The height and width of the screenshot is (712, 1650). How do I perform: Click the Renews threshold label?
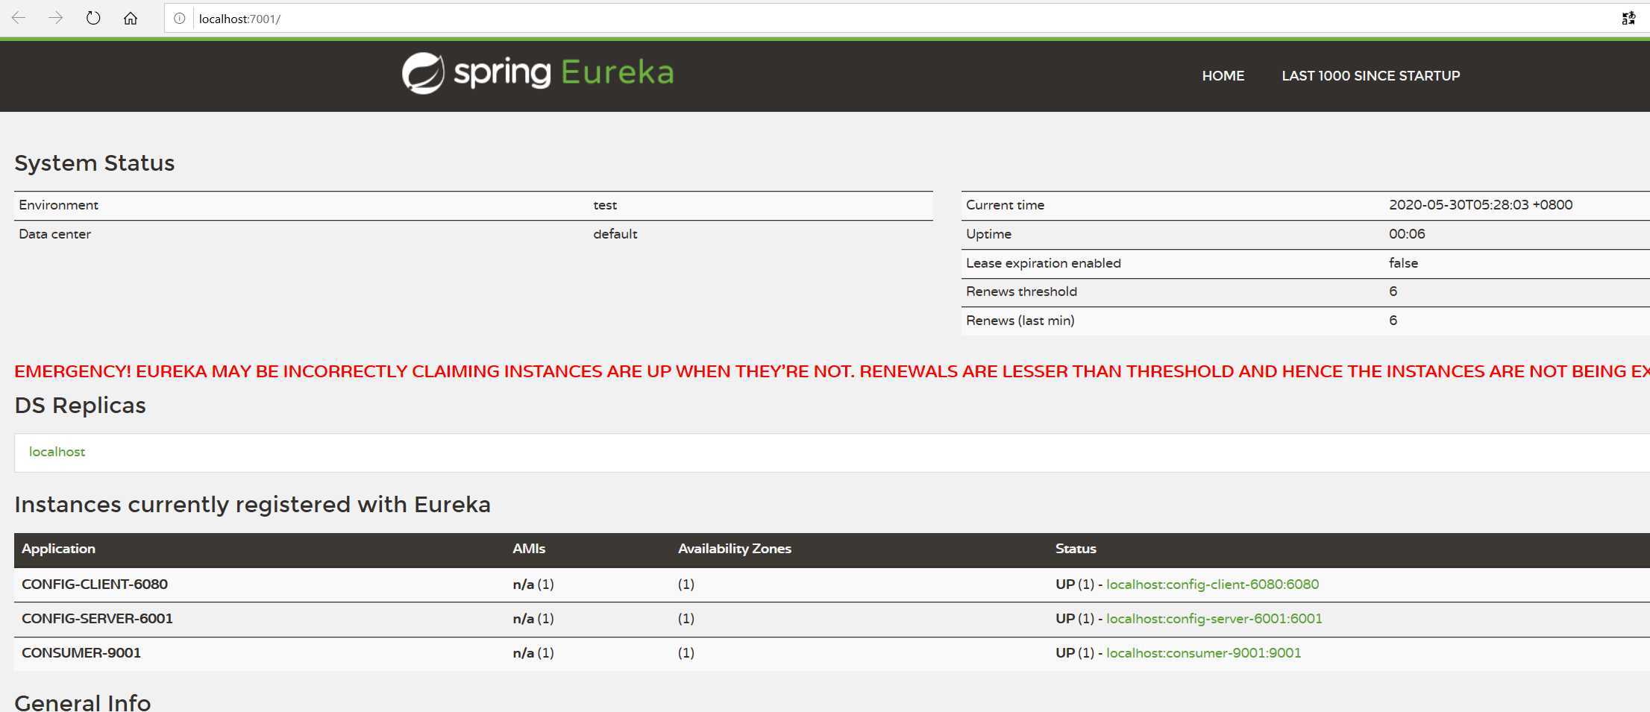(x=1021, y=292)
